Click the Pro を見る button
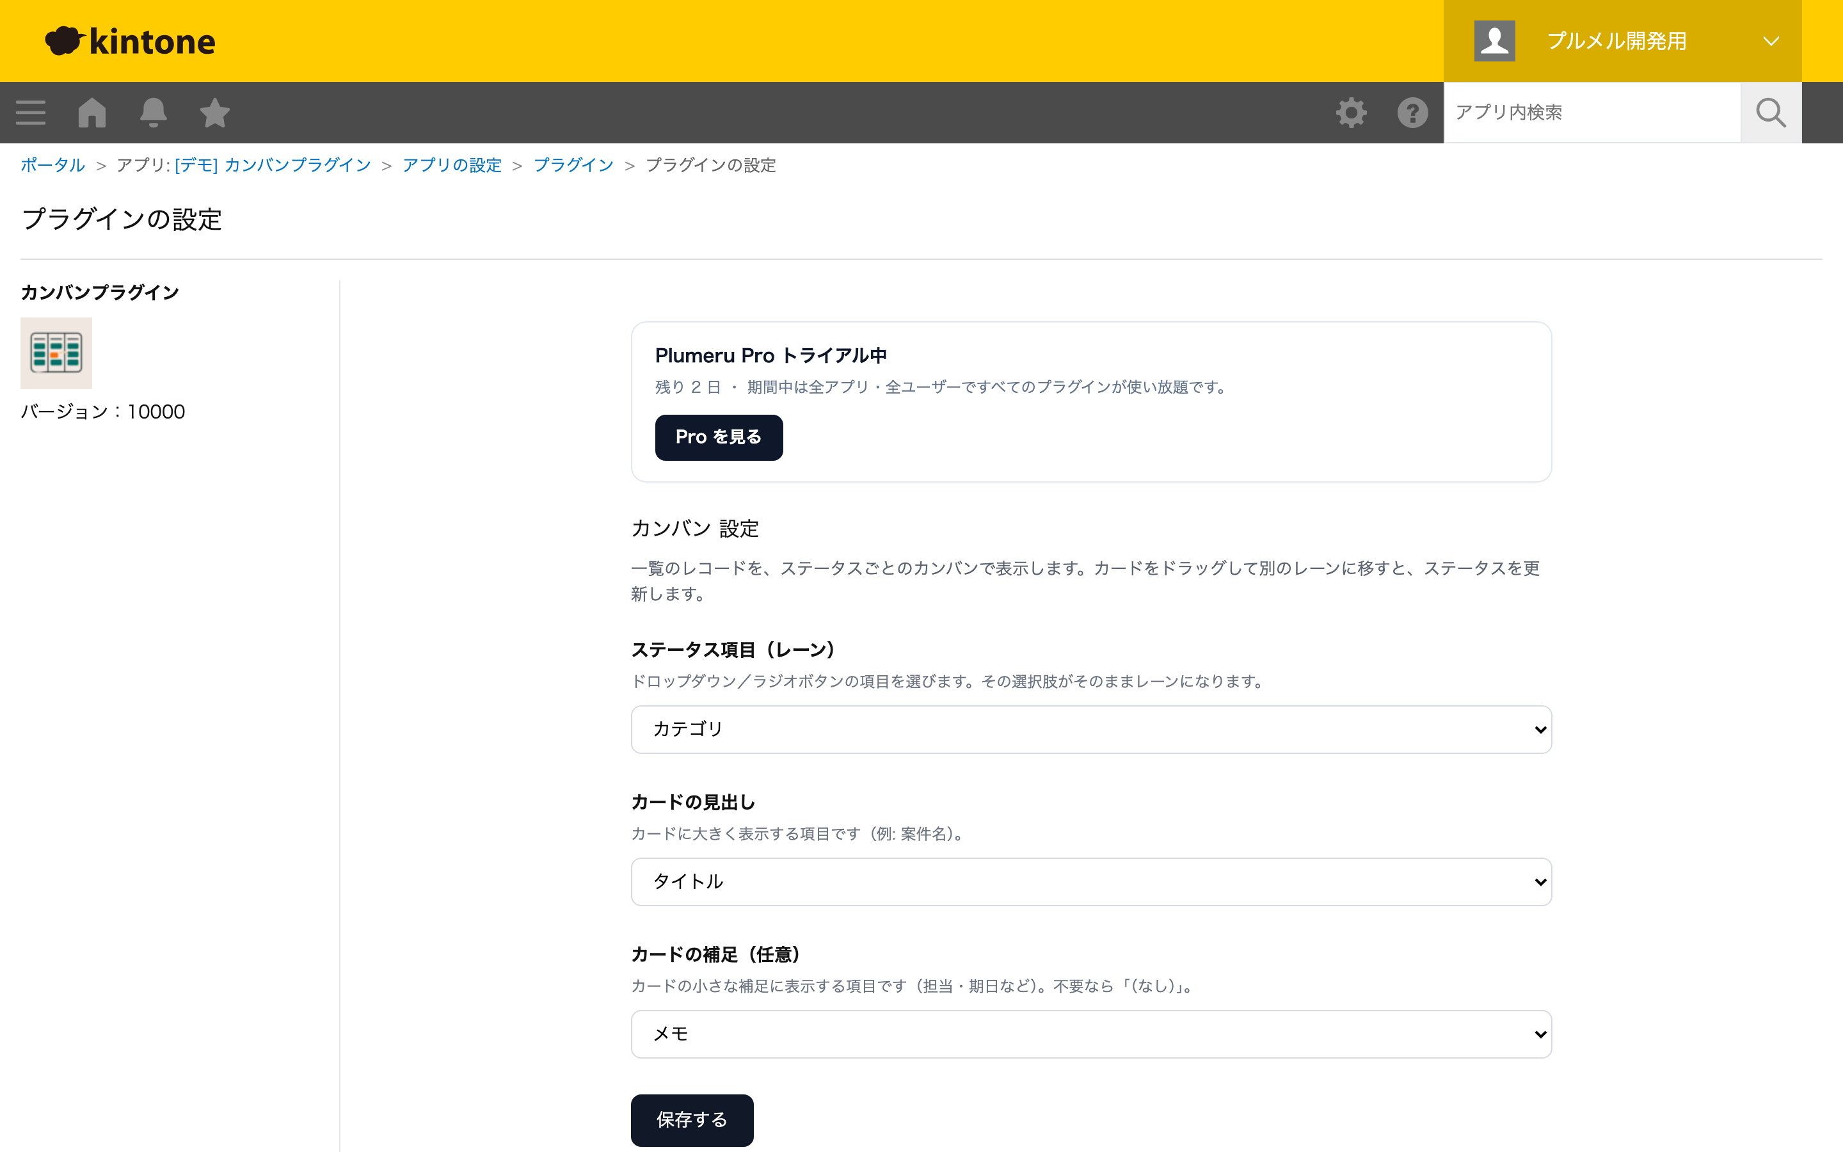Viewport: 1843px width, 1152px height. pos(719,437)
